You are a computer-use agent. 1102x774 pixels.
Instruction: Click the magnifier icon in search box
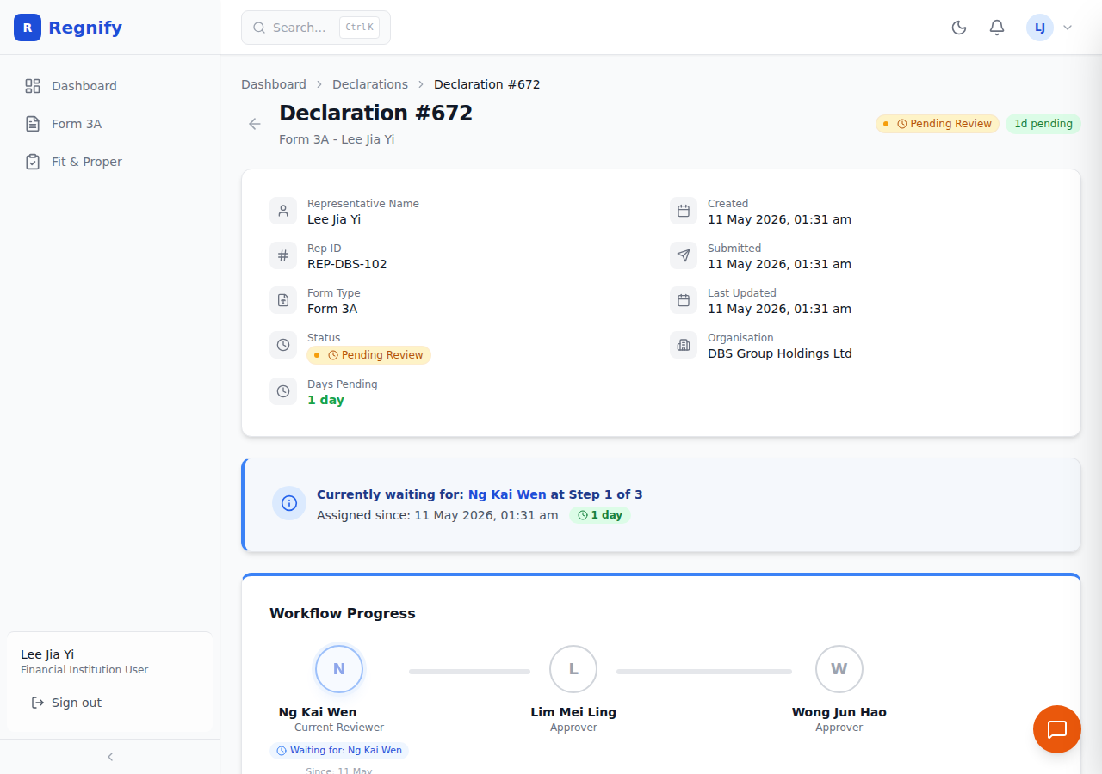(259, 28)
